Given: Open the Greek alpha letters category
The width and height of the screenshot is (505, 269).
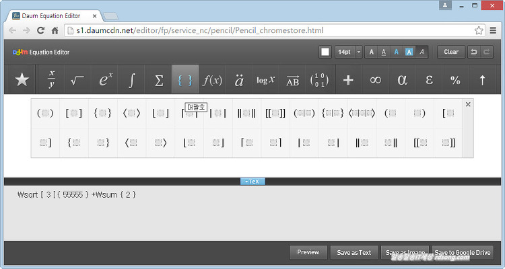Looking at the screenshot, I should [403, 80].
